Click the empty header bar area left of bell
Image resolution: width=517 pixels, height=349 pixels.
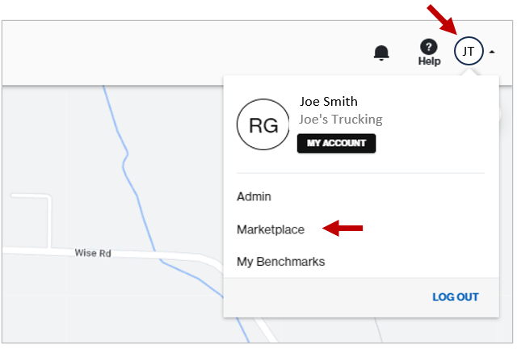tap(185, 53)
